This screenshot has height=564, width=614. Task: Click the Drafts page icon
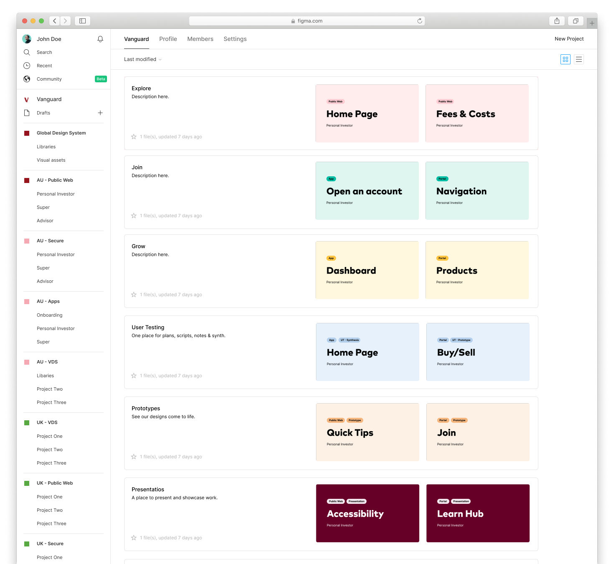click(x=27, y=113)
